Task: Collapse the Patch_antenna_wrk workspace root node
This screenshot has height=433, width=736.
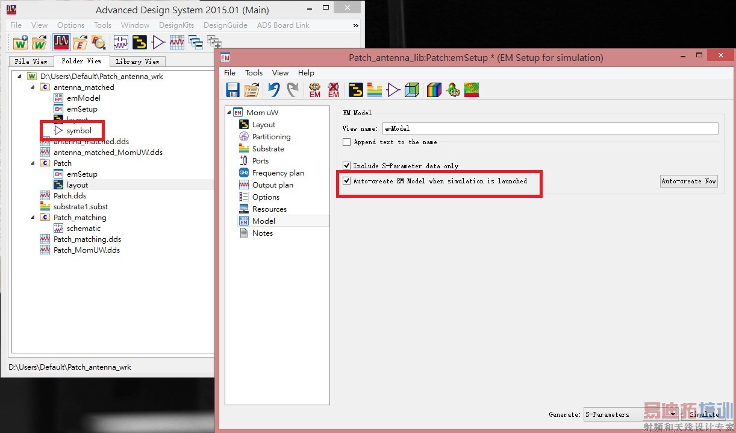Action: pyautogui.click(x=19, y=76)
